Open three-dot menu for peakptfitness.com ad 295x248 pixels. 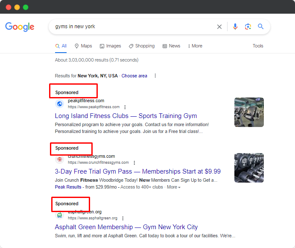point(125,107)
